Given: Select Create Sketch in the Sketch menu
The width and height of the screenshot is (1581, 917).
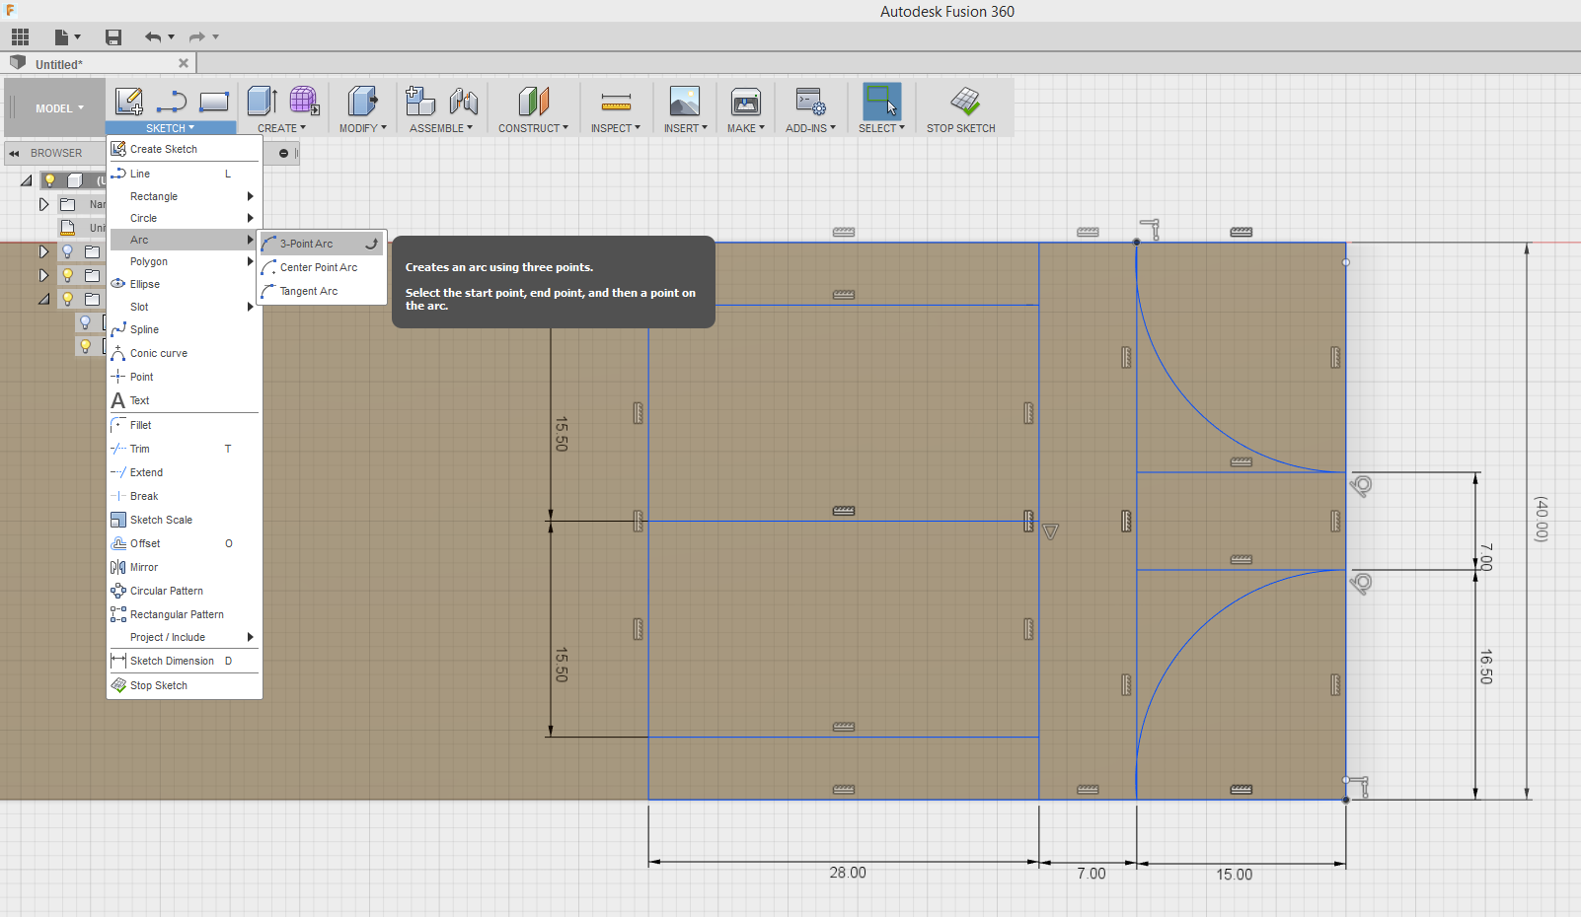Looking at the screenshot, I should tap(184, 149).
